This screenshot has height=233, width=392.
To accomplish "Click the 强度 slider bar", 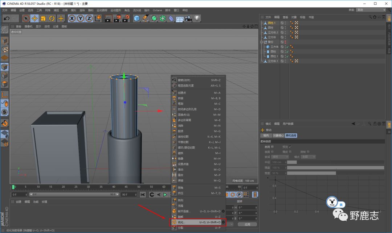I will [335, 168].
